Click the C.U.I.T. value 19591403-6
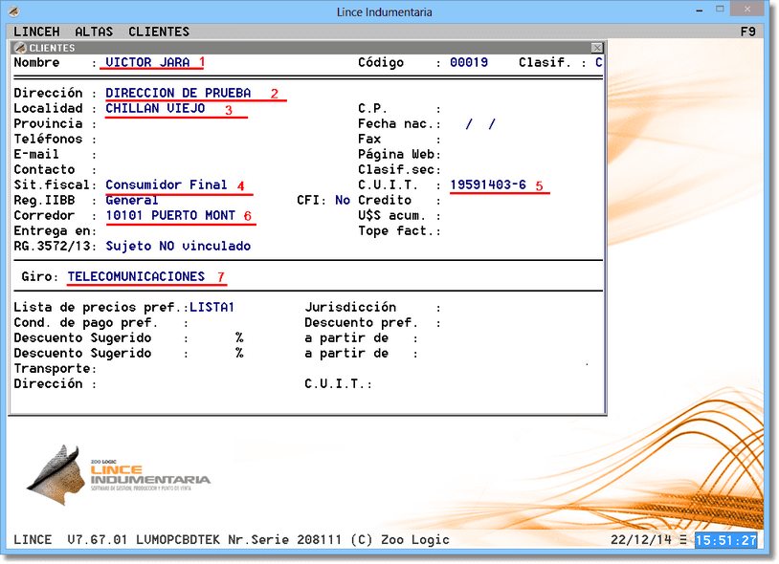This screenshot has height=564, width=779. (488, 184)
